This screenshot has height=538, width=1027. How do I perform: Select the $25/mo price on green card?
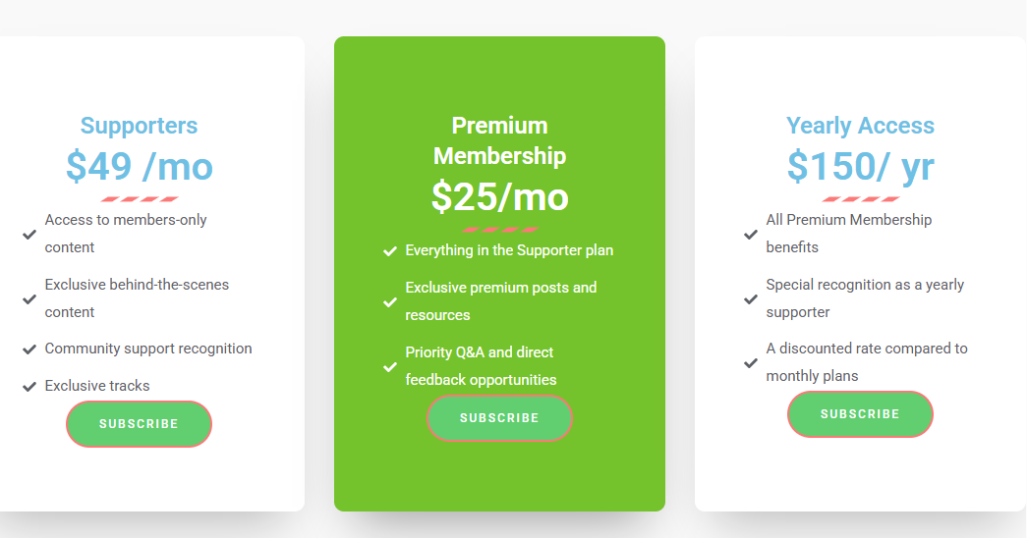500,197
